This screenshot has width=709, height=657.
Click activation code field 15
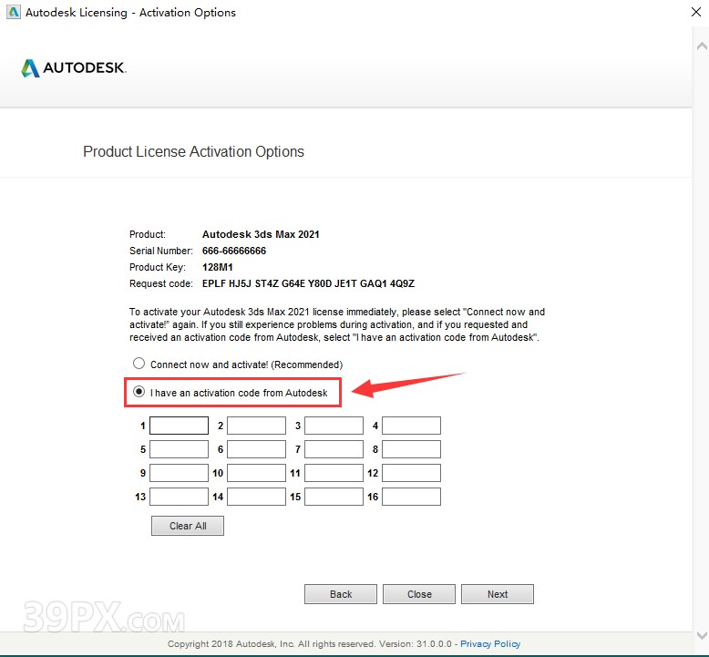click(x=334, y=497)
